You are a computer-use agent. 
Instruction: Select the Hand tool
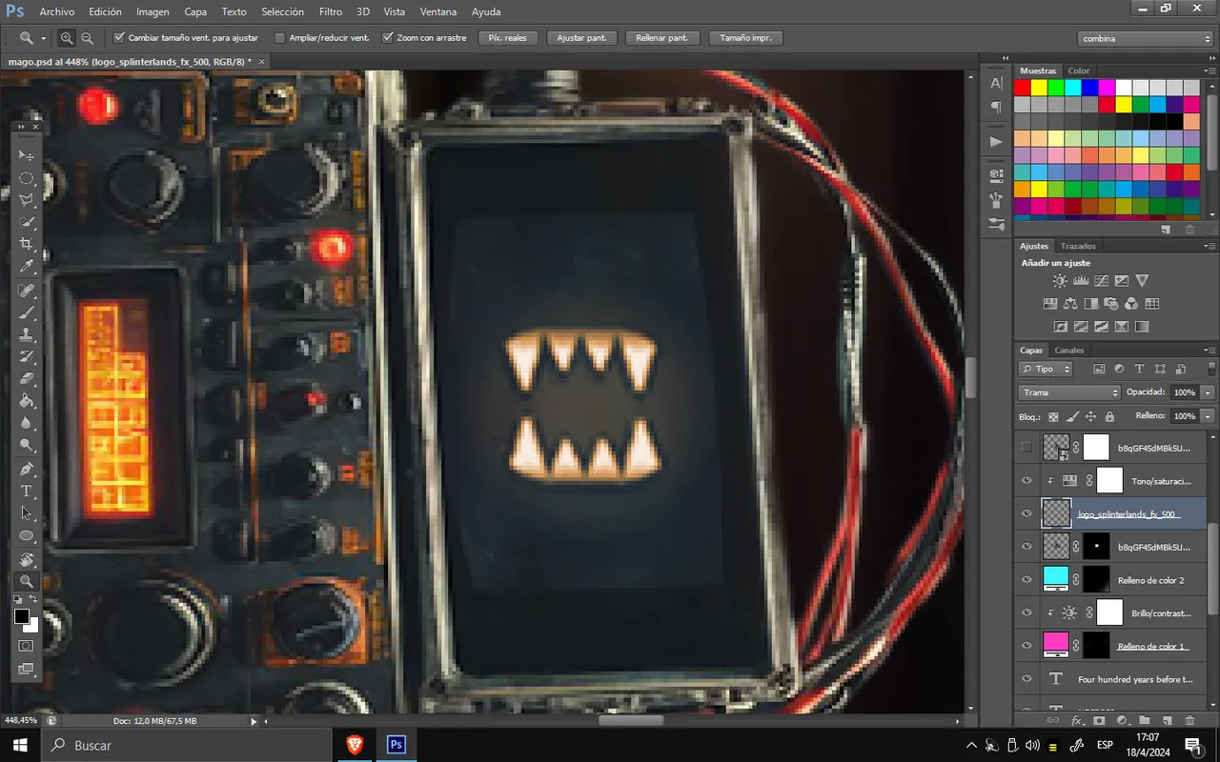pyautogui.click(x=27, y=558)
